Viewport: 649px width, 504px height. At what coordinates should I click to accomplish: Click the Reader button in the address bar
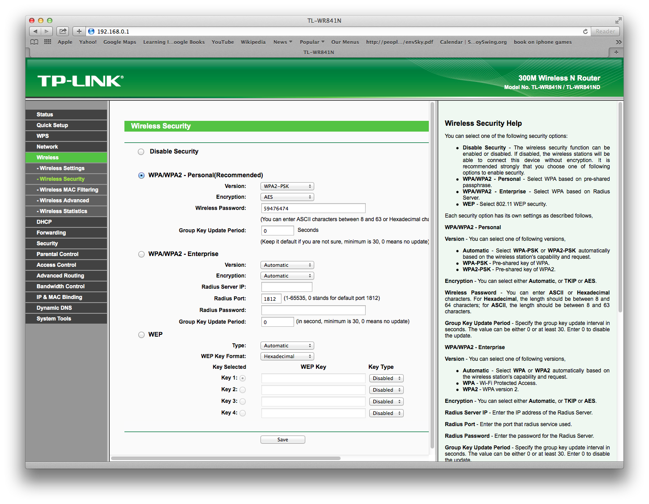(x=605, y=31)
